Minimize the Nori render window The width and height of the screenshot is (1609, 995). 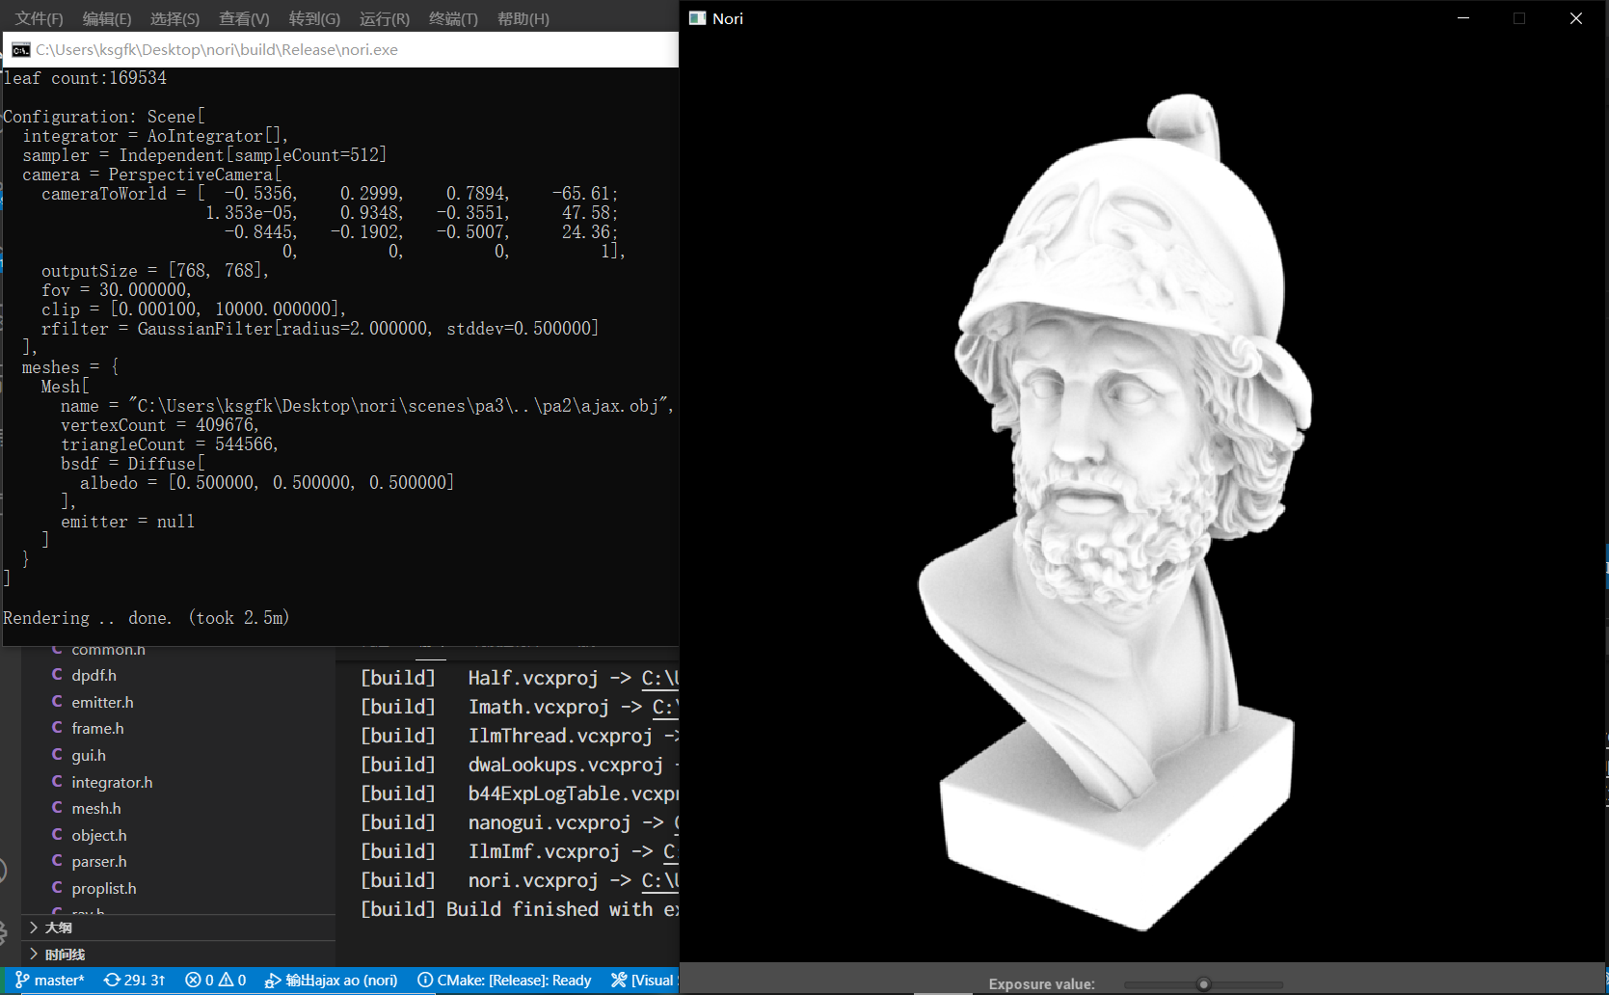click(x=1463, y=18)
